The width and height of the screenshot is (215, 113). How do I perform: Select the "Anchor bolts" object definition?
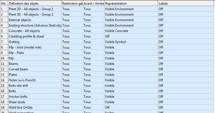18,97
